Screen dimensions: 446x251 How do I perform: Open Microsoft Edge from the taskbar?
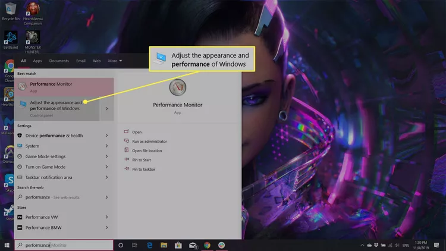[x=149, y=245]
